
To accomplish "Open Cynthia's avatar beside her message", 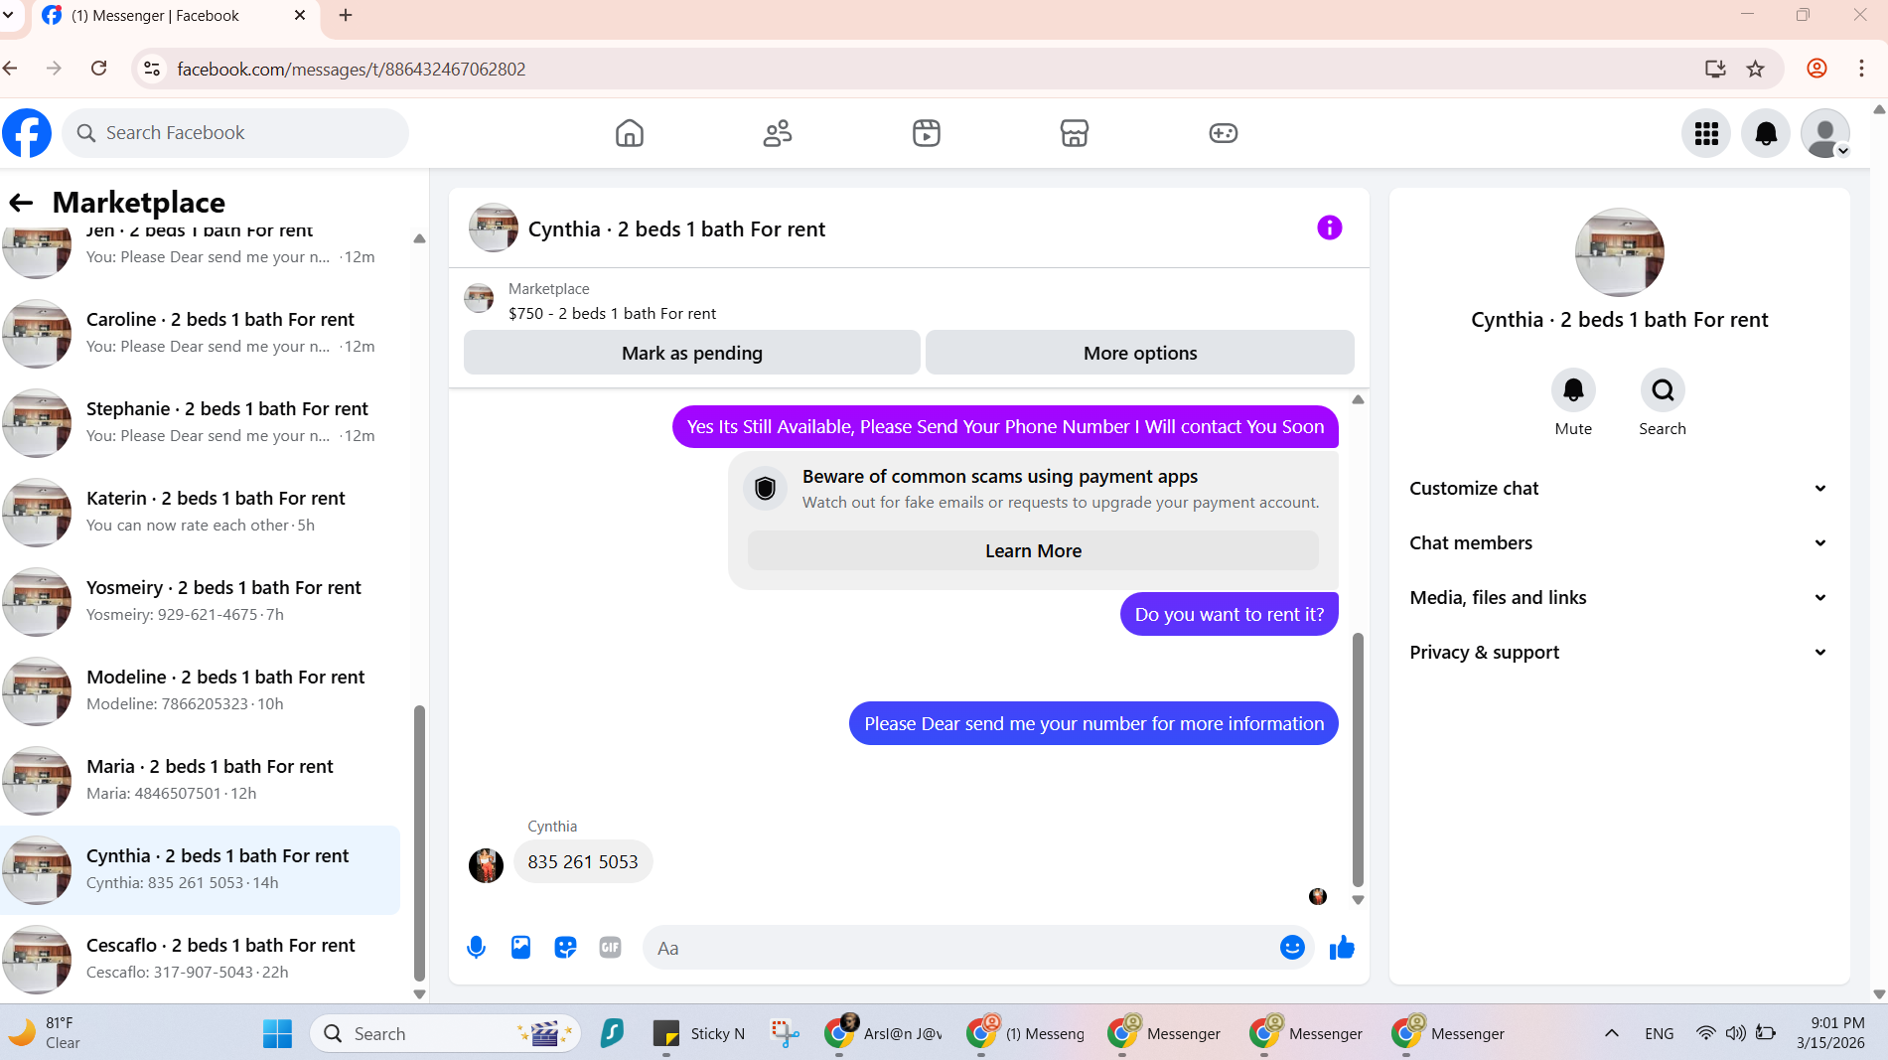I will tap(486, 865).
